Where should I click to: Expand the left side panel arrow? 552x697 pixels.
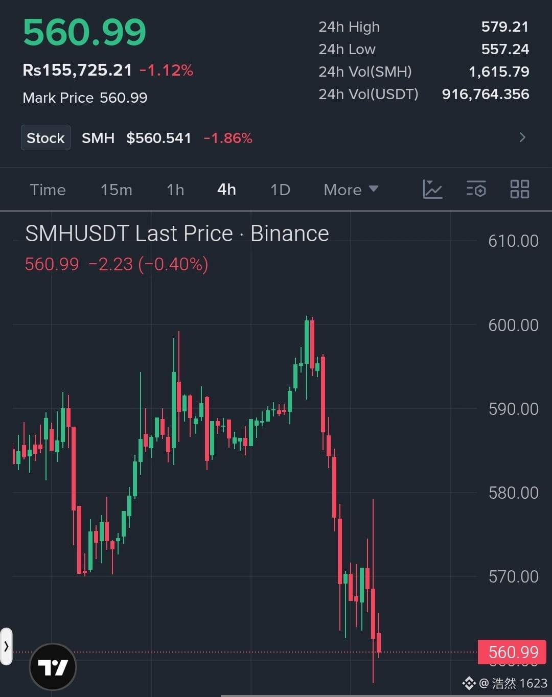click(6, 646)
